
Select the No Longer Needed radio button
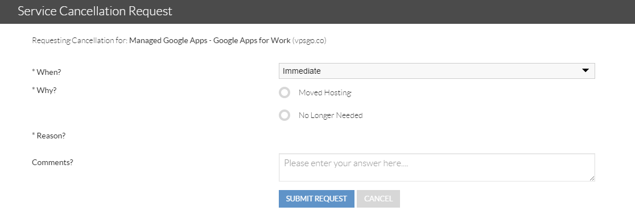tap(284, 115)
